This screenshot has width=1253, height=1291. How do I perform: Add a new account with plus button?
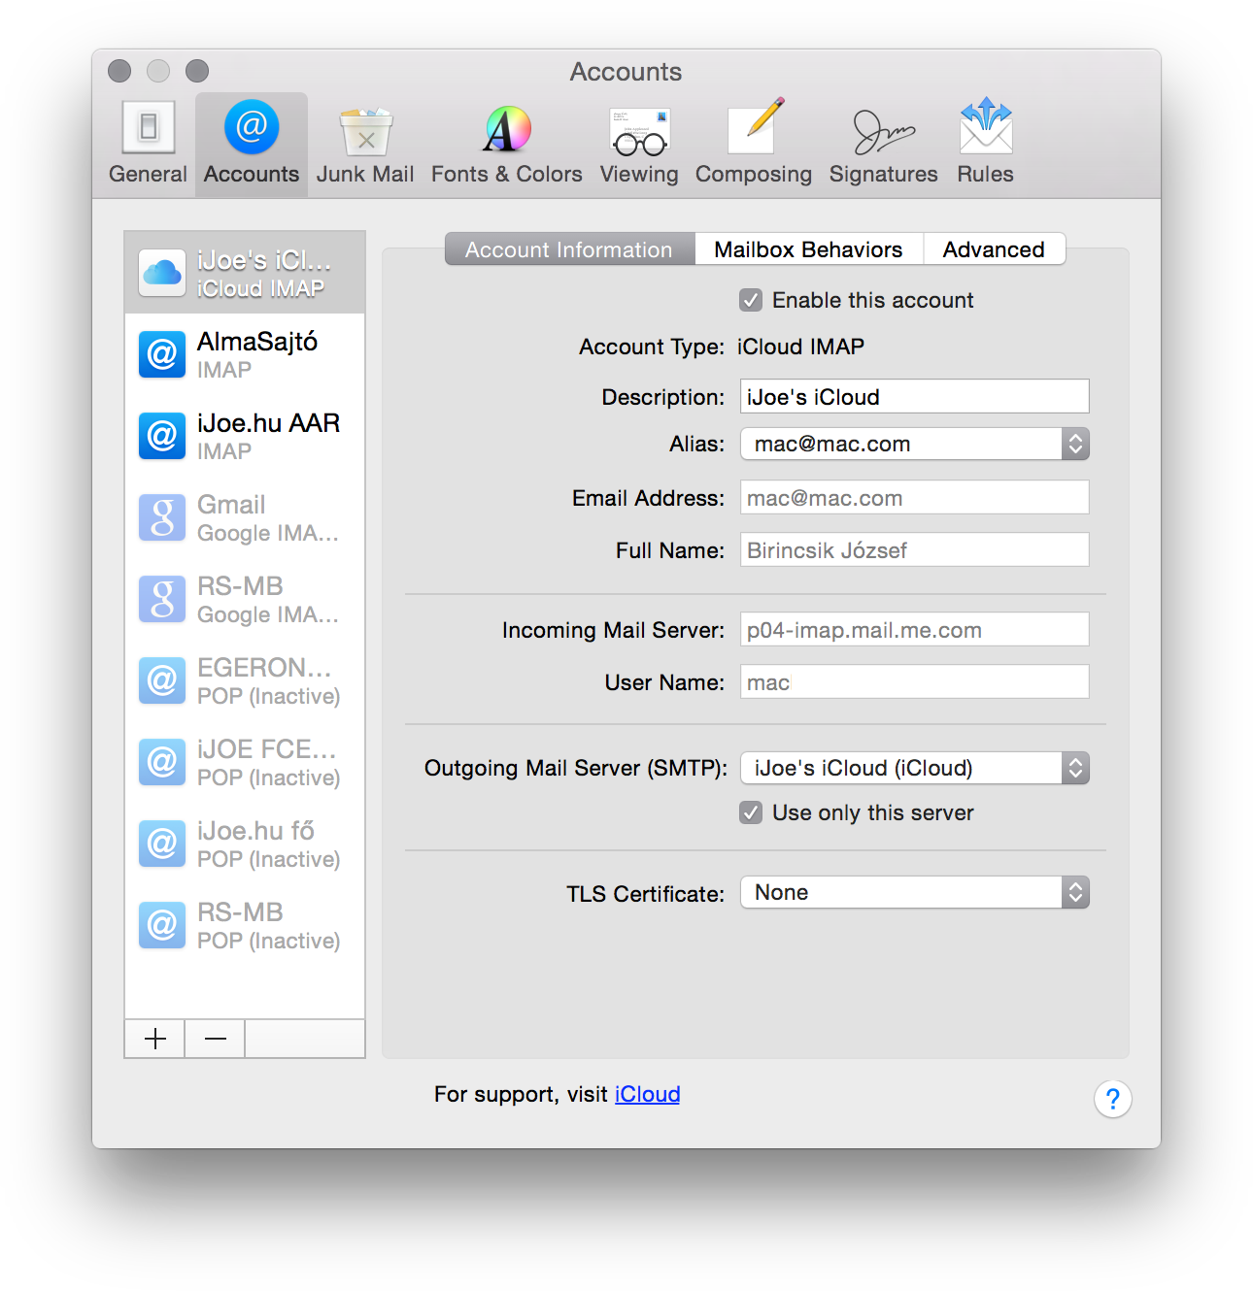coord(155,1039)
